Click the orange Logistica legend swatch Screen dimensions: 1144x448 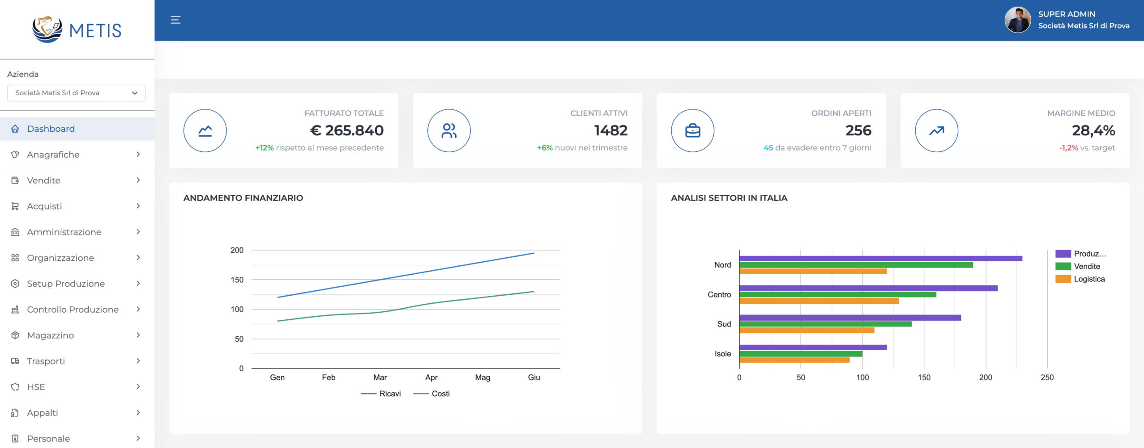(x=1063, y=279)
